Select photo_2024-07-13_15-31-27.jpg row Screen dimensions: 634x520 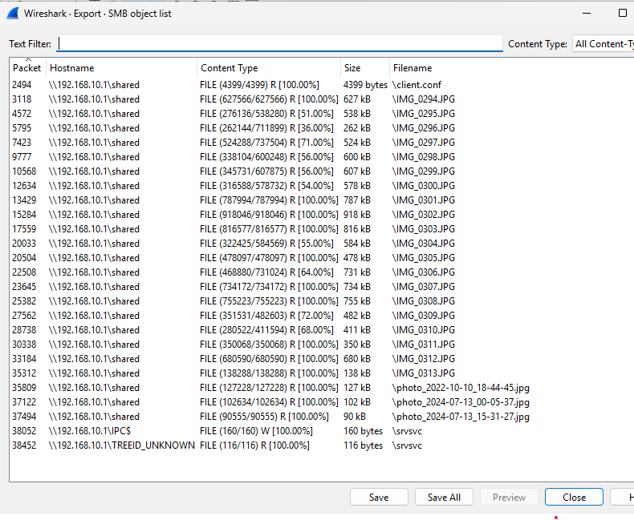point(322,417)
